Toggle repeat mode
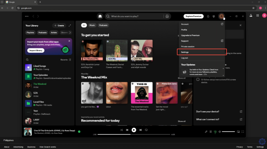Viewport: 267px width, 149px height. click(146, 130)
